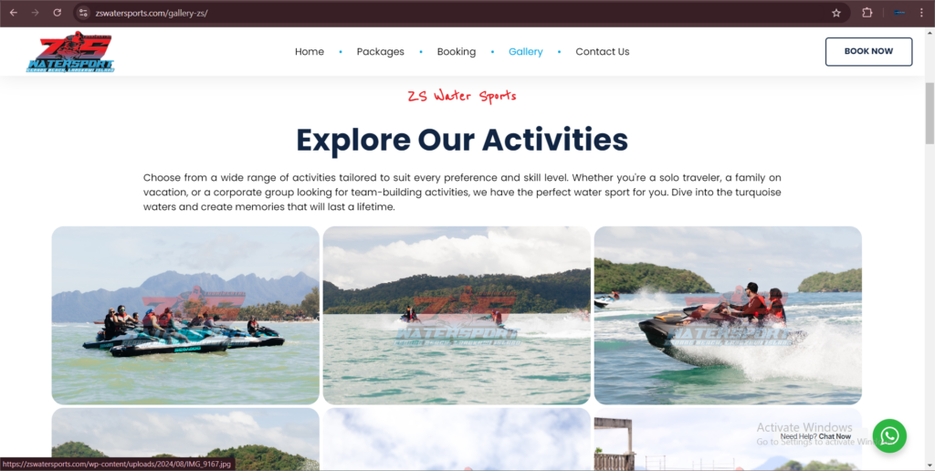Viewport: 935px width, 471px height.
Task: Open the Packages menu item
Action: (x=381, y=52)
